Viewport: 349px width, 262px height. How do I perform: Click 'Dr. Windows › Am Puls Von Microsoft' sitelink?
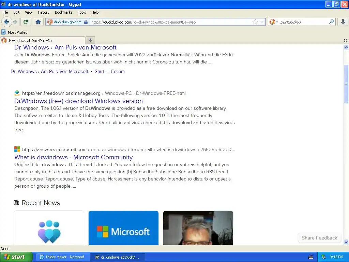pyautogui.click(x=49, y=72)
